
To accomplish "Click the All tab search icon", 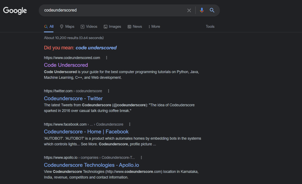I will pyautogui.click(x=46, y=27).
